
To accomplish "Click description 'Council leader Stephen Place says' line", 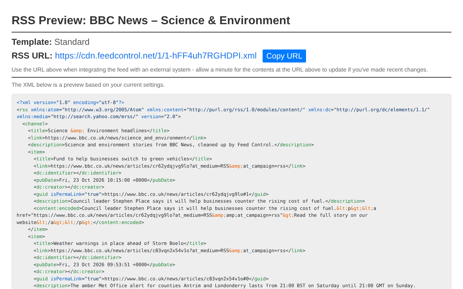I will click(x=199, y=201).
